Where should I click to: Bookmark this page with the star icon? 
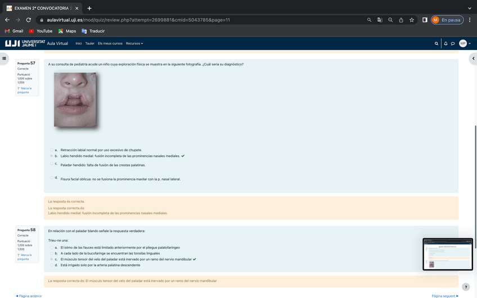pyautogui.click(x=412, y=20)
